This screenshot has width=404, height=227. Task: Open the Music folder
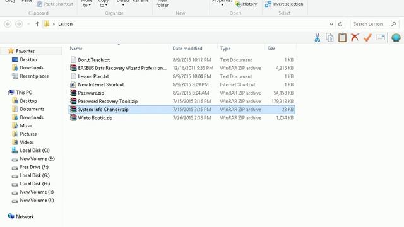(26, 125)
